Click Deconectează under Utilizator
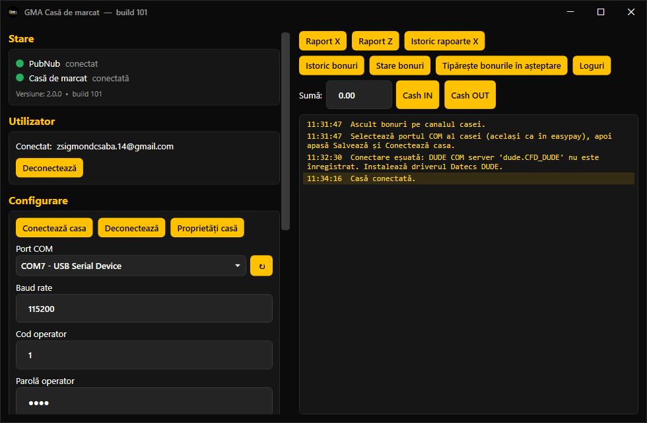Viewport: 647px width, 423px height. point(49,168)
